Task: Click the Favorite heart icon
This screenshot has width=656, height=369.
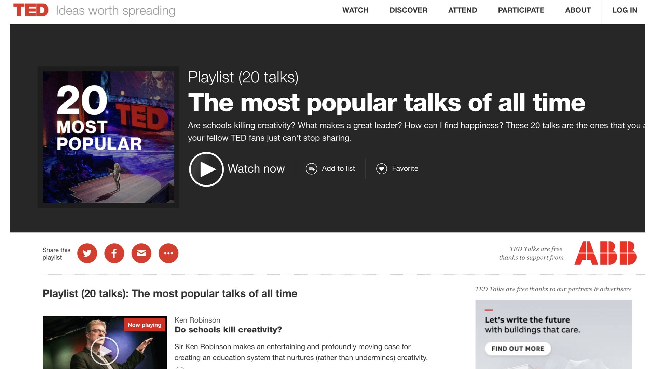Action: (382, 169)
